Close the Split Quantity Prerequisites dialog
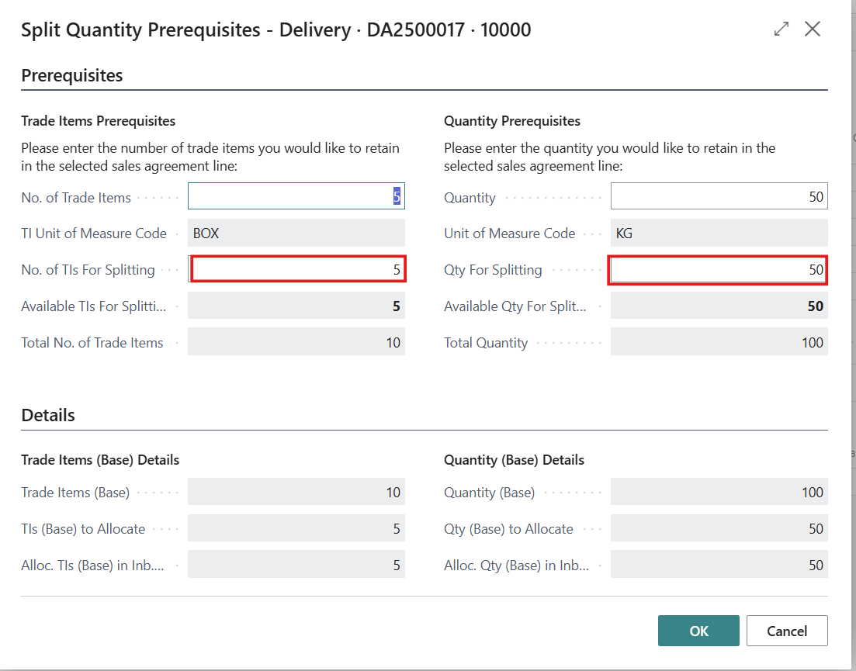This screenshot has height=671, width=856. click(813, 29)
